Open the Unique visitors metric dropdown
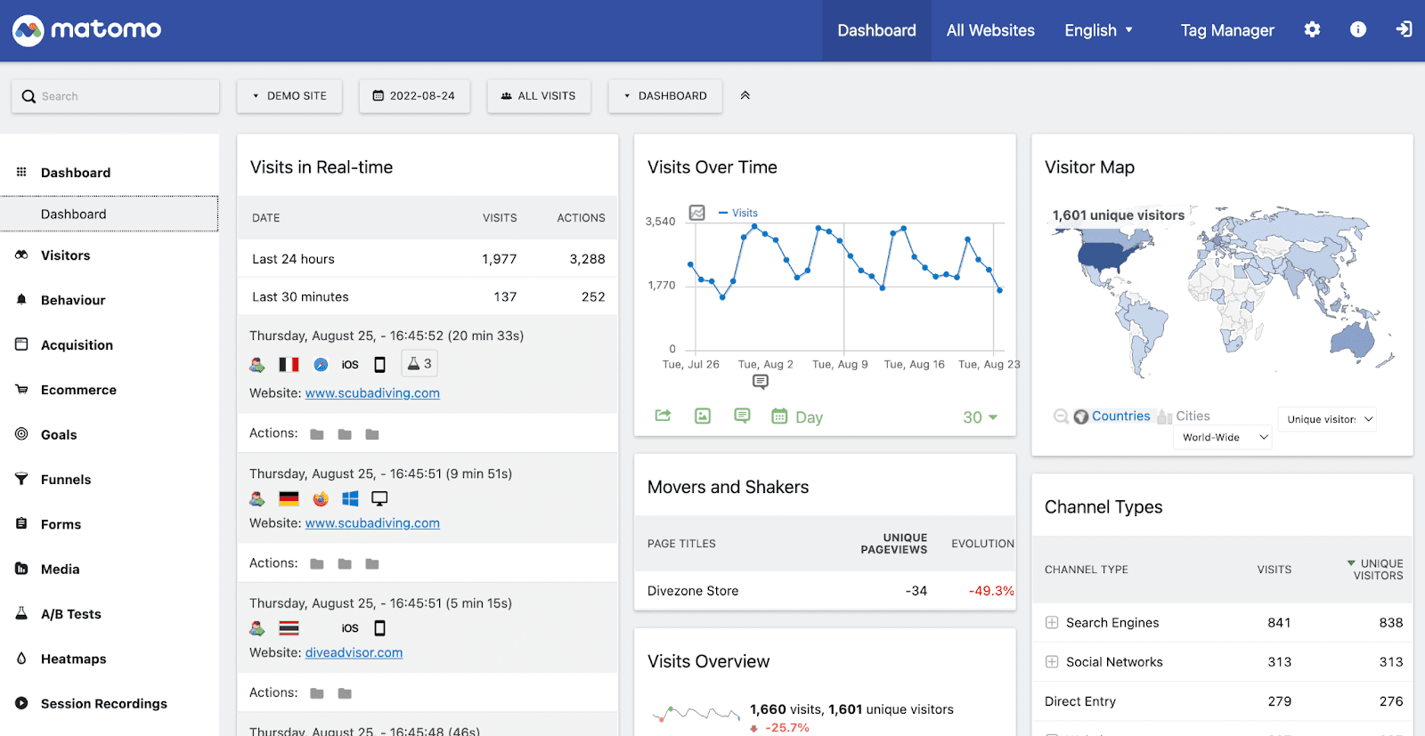This screenshot has width=1425, height=736. [x=1328, y=419]
